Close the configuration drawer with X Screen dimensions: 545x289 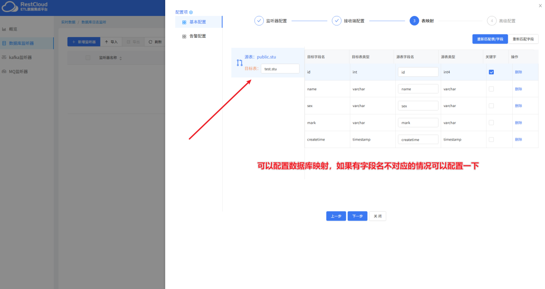pyautogui.click(x=540, y=6)
